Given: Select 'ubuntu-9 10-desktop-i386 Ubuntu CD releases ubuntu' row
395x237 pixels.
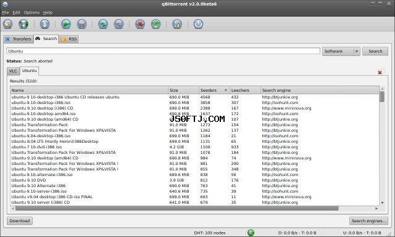Looking at the screenshot, I should tap(194, 97).
